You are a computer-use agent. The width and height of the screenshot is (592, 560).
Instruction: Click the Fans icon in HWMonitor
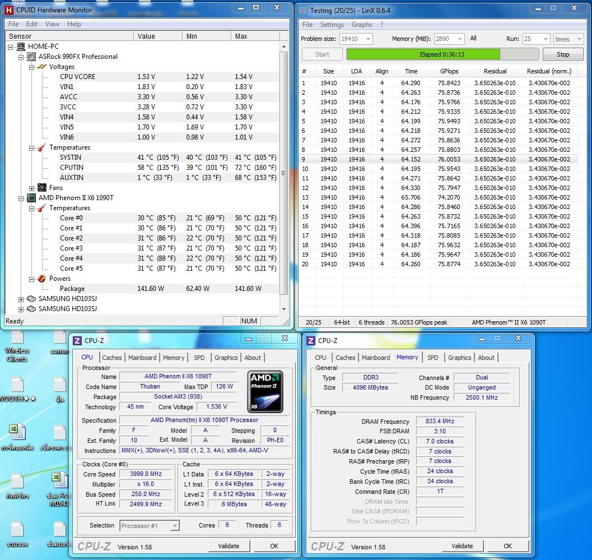click(x=42, y=187)
